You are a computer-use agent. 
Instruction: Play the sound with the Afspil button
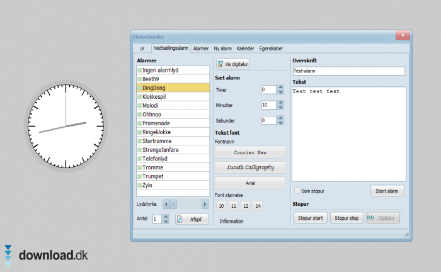(192, 219)
